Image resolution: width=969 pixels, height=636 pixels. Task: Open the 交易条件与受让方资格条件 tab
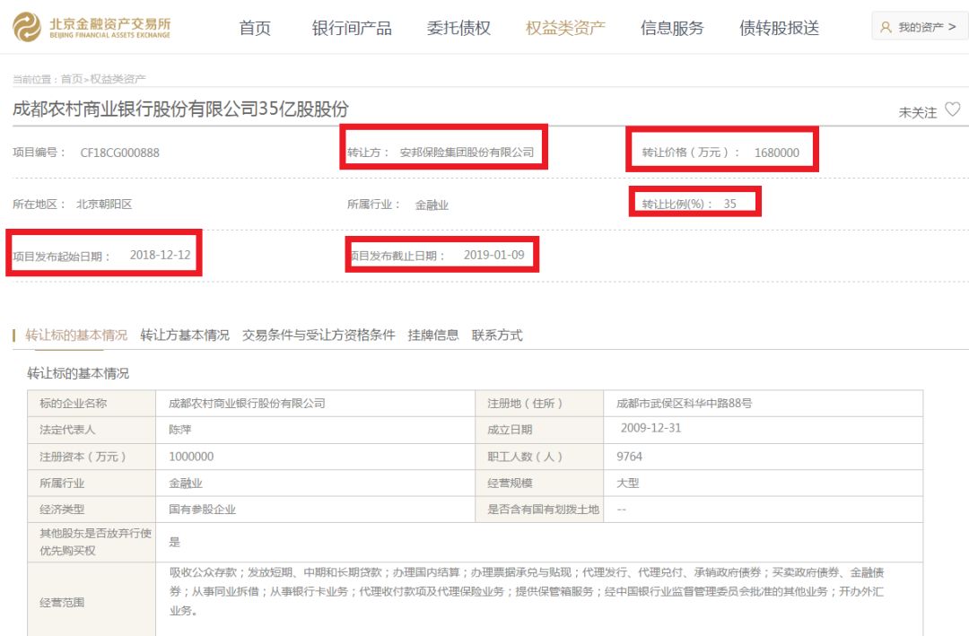[319, 335]
